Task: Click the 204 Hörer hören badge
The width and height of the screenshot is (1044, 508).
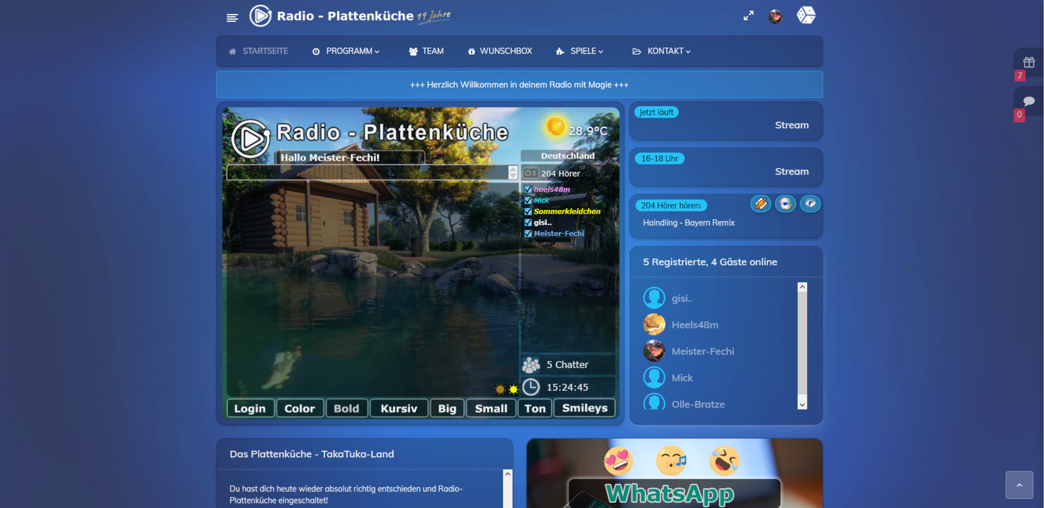Action: (x=671, y=206)
